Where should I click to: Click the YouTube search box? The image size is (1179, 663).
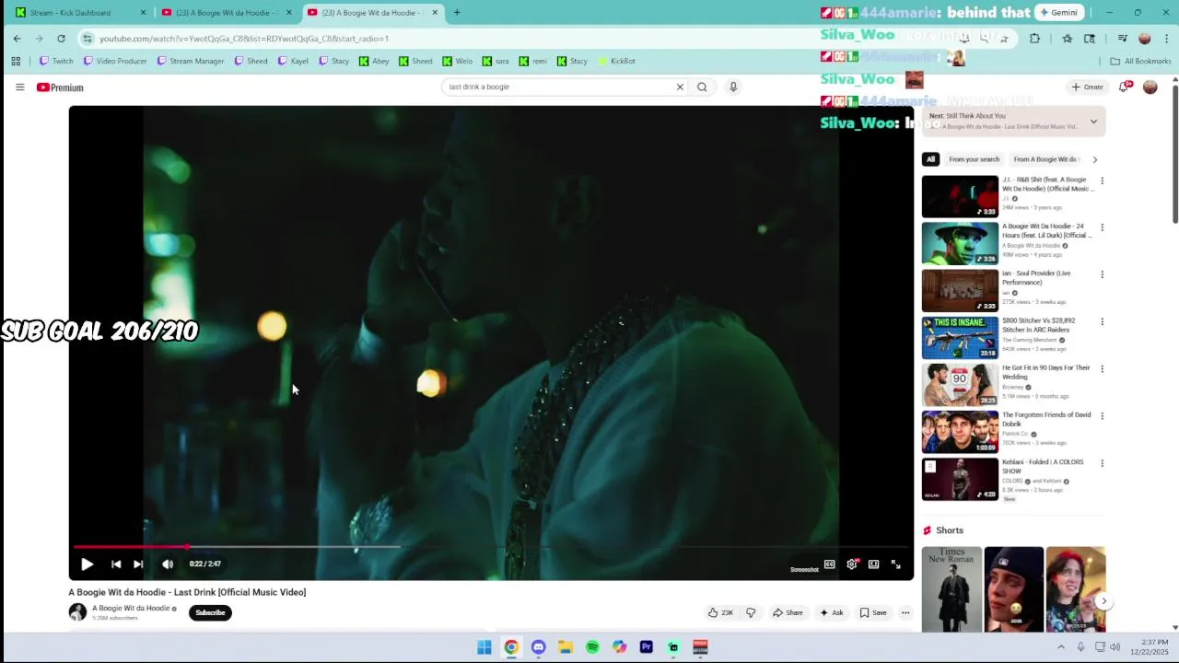558,87
